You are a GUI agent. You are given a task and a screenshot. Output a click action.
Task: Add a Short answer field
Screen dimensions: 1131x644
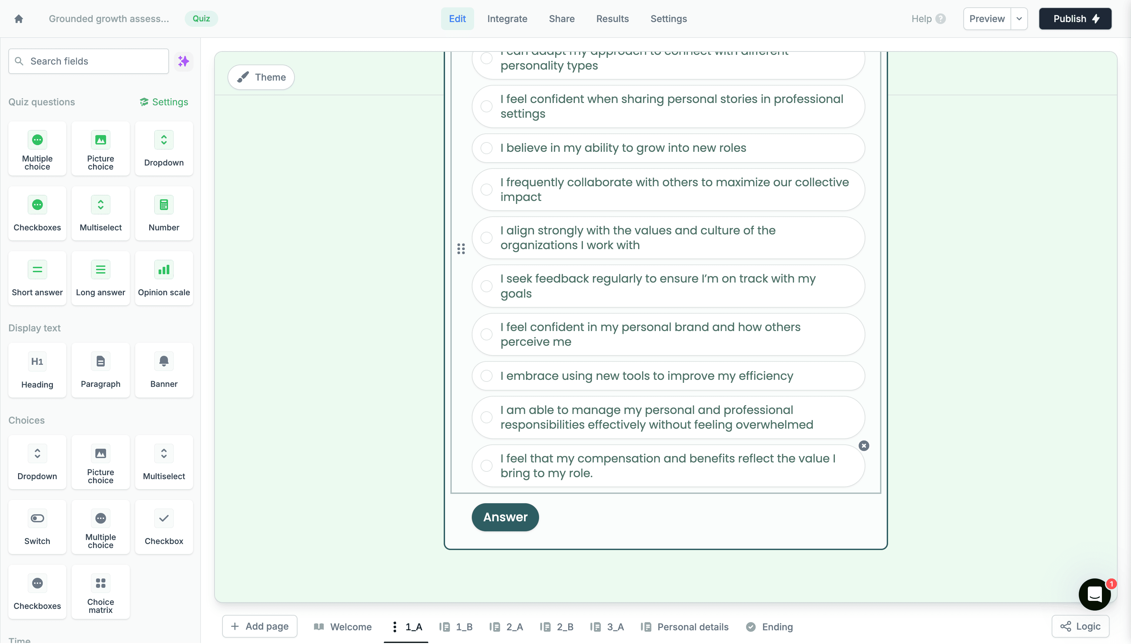(x=37, y=279)
